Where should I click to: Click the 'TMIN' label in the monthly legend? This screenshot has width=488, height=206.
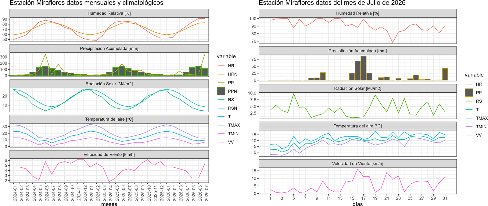233,134
